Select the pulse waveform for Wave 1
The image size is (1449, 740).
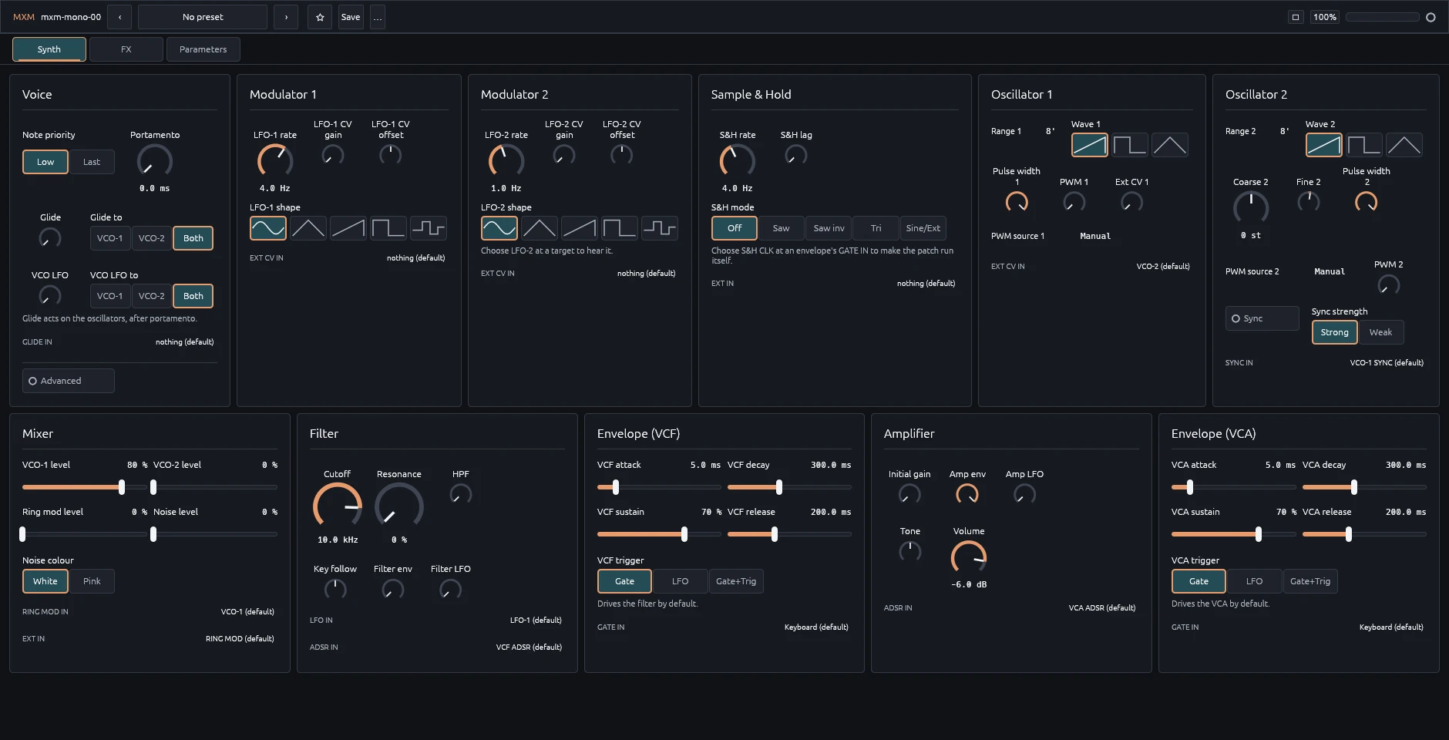(x=1129, y=145)
